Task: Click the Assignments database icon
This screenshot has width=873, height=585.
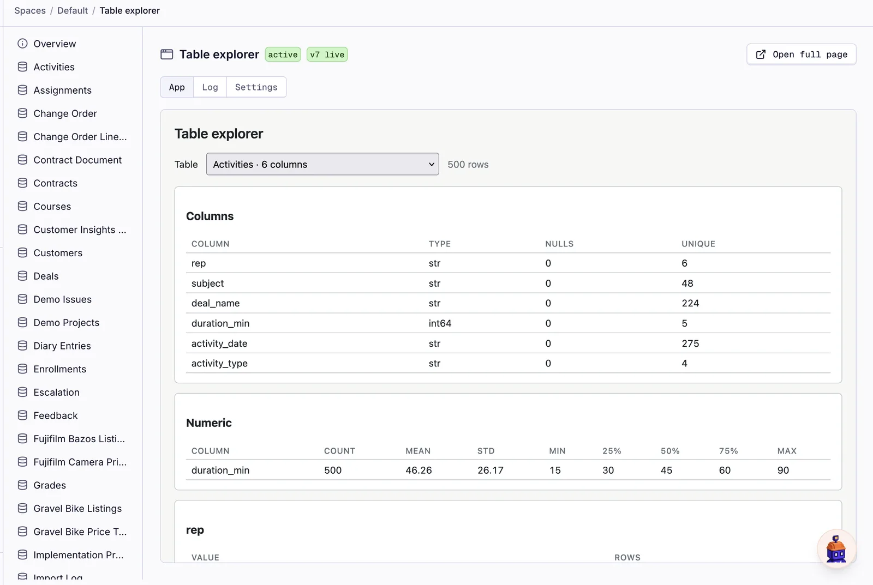Action: tap(22, 90)
